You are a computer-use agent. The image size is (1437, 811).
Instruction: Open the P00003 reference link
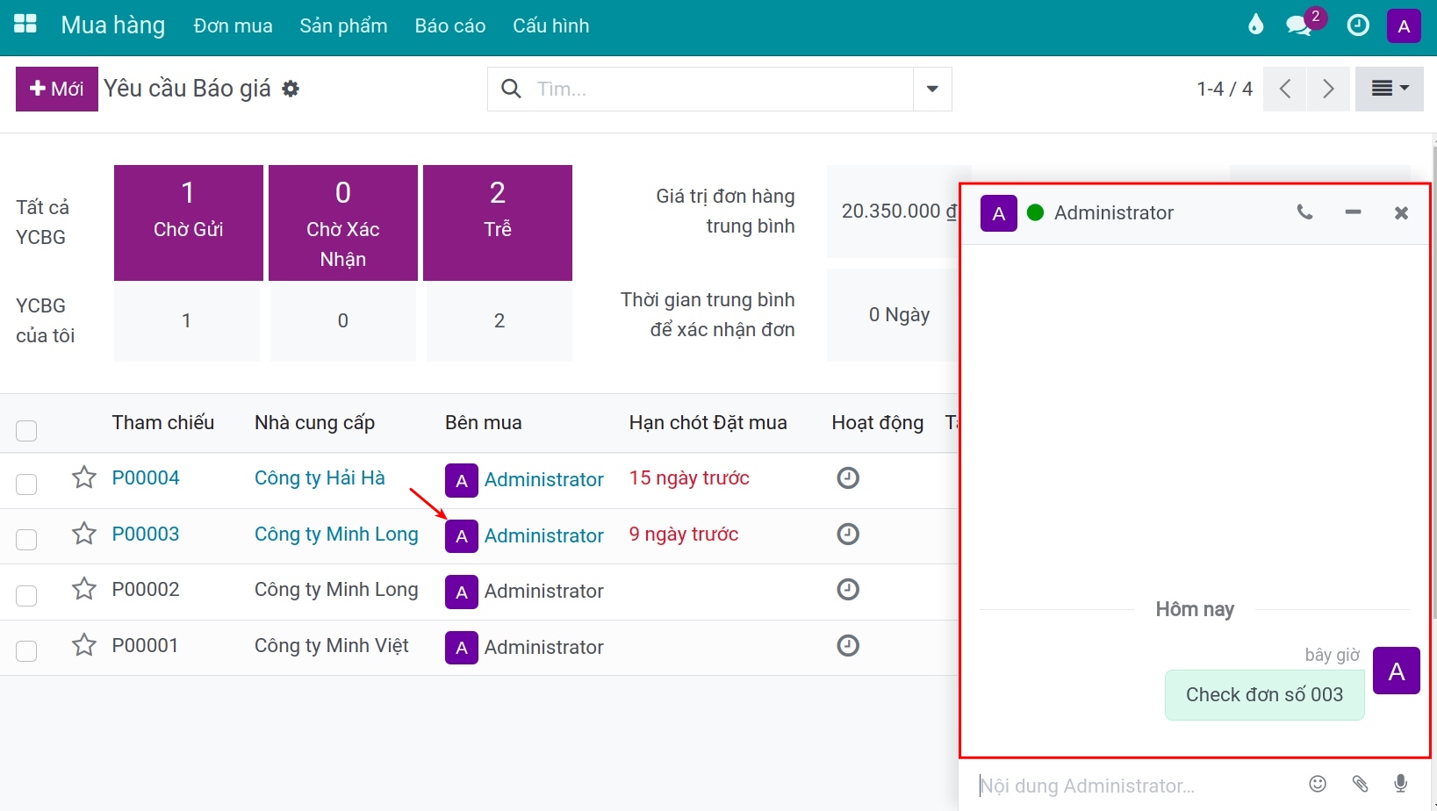pos(146,534)
